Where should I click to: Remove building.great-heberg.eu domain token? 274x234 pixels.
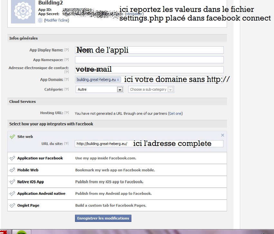(x=118, y=80)
